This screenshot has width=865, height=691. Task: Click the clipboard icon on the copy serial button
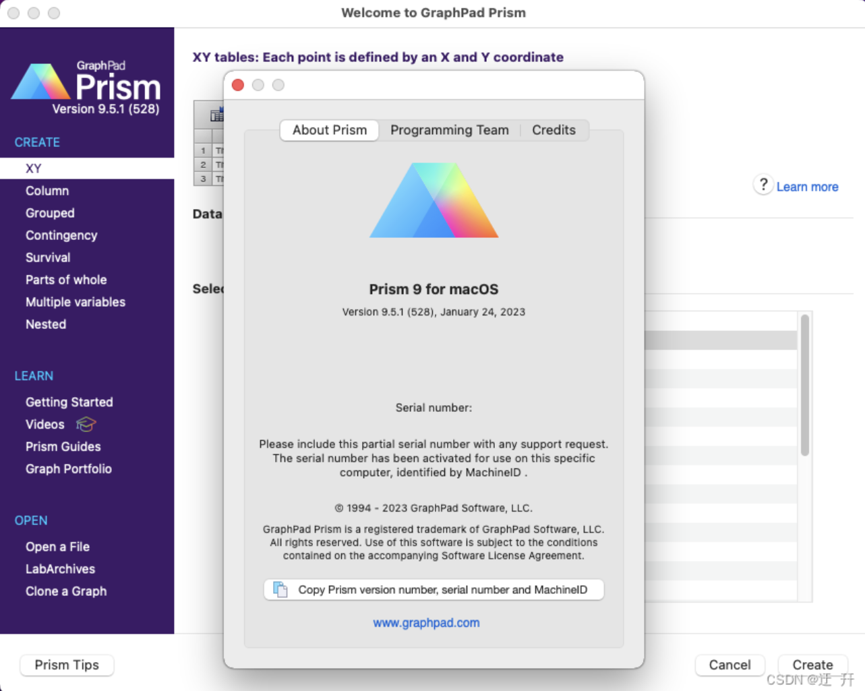point(280,589)
